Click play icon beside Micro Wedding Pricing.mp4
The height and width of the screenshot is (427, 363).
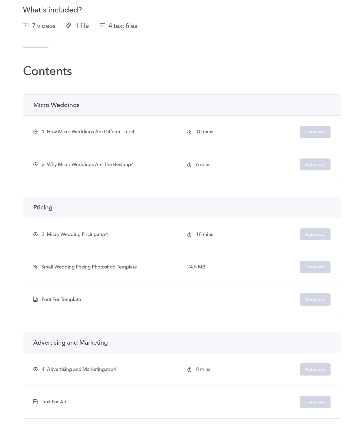click(35, 234)
